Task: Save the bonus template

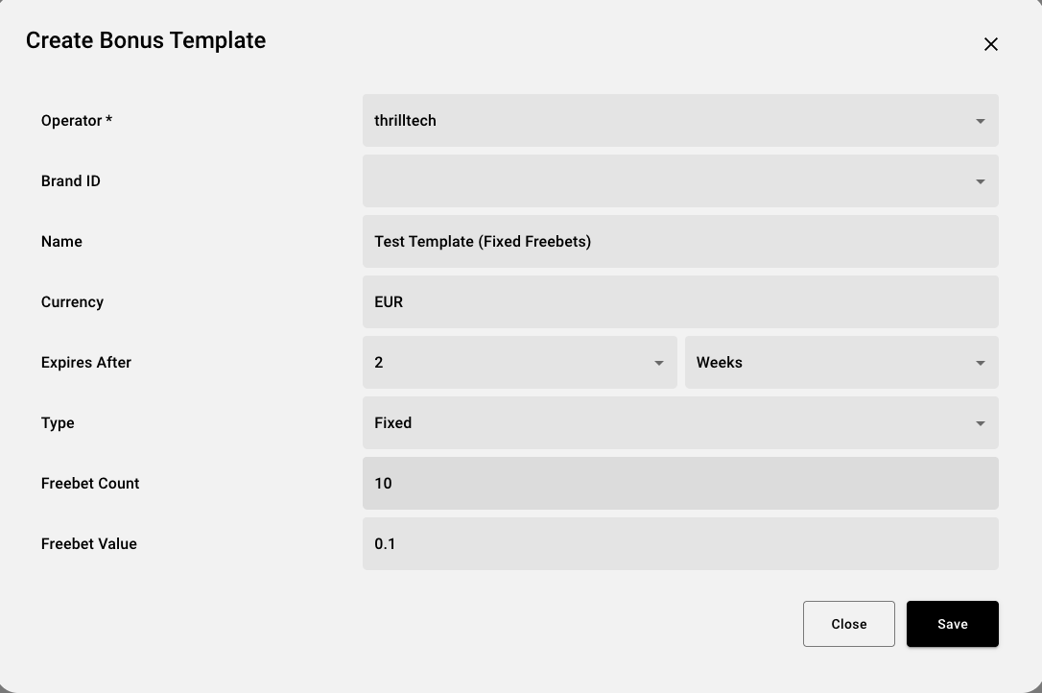Action: pyautogui.click(x=952, y=624)
